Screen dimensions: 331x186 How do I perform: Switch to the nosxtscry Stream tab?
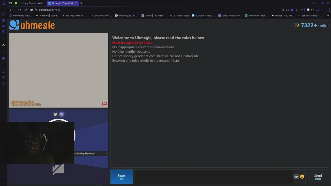tap(29, 3)
